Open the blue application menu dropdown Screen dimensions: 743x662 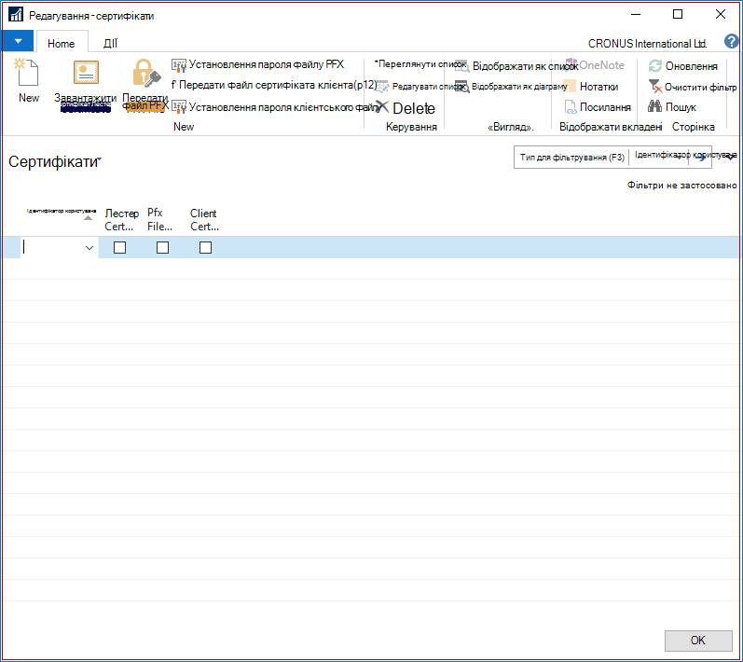(18, 41)
